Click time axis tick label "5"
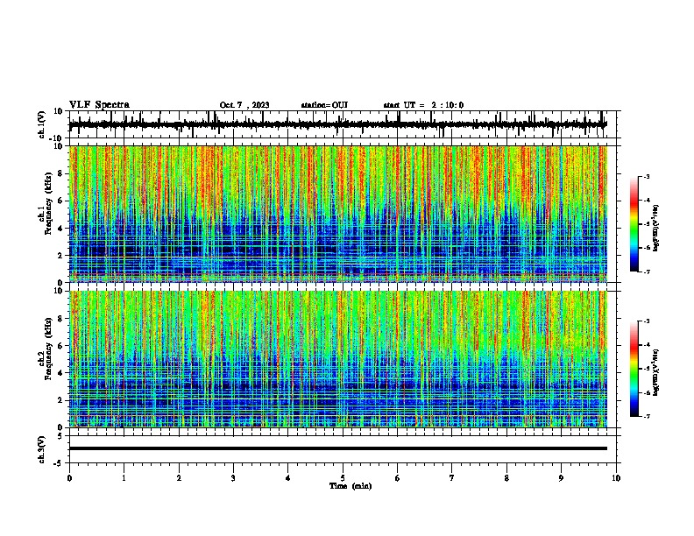This screenshot has height=536, width=694. pos(343,477)
